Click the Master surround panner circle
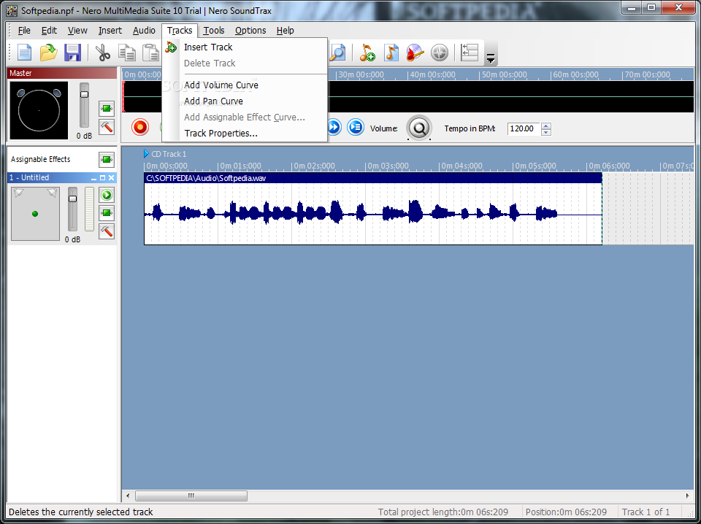The image size is (701, 524). coord(39,110)
